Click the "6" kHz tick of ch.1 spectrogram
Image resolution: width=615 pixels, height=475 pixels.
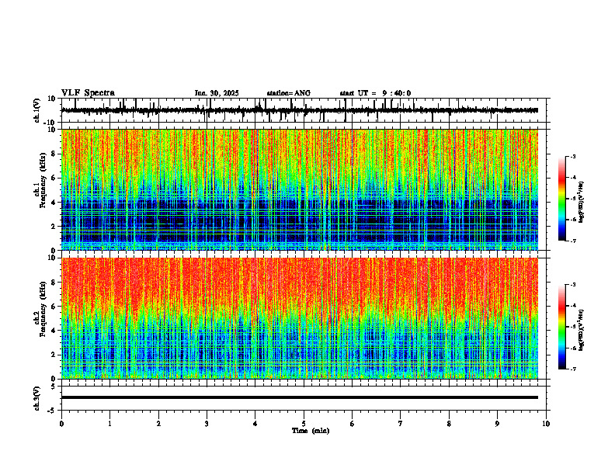click(x=54, y=178)
